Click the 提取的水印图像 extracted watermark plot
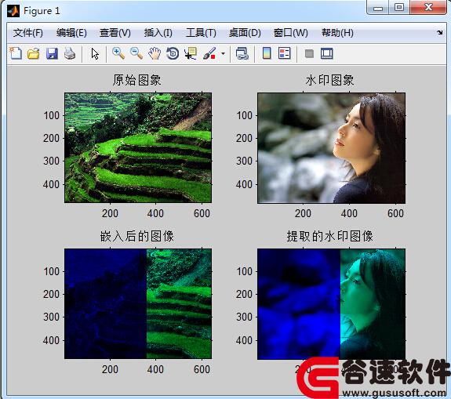Screen dimensions: 451x399 tap(331, 304)
